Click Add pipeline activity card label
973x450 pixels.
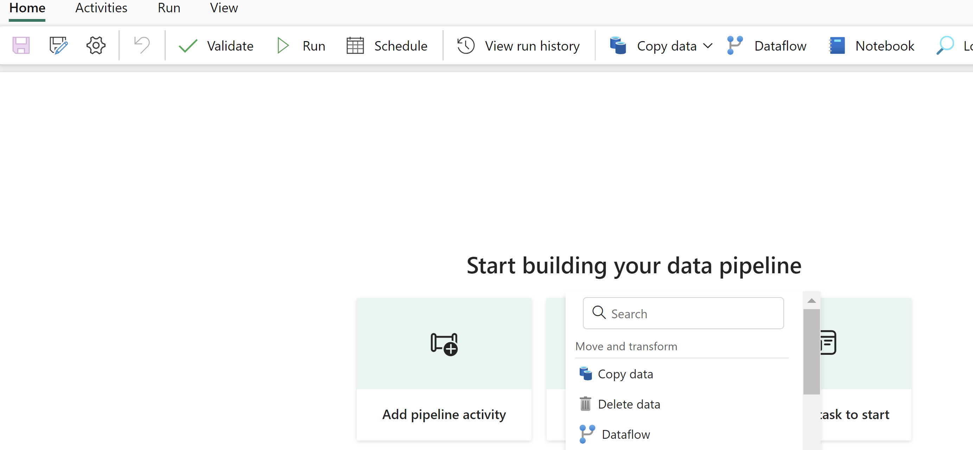[444, 414]
